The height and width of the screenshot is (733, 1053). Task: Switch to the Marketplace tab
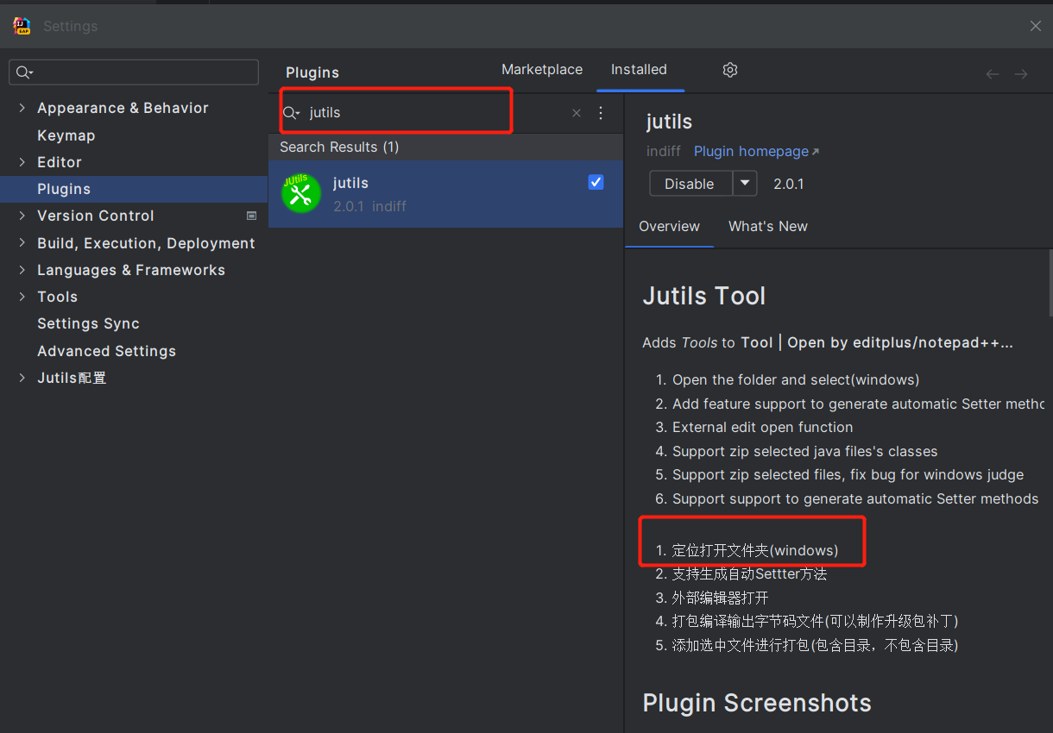point(542,70)
